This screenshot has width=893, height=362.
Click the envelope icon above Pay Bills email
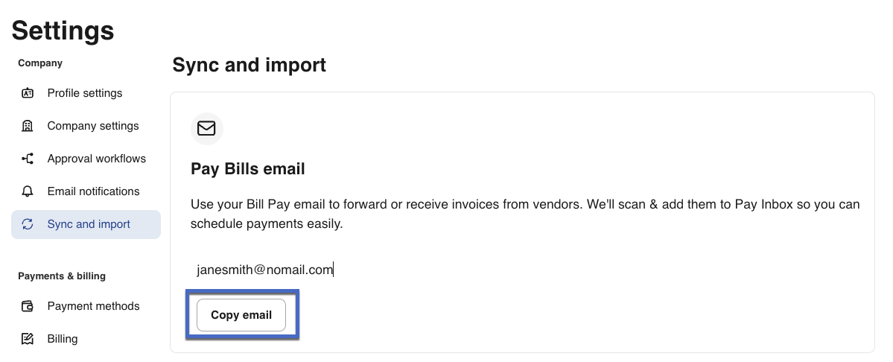pos(206,129)
